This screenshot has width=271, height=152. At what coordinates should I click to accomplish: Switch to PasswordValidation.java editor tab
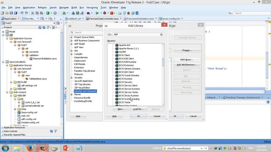click(140, 19)
